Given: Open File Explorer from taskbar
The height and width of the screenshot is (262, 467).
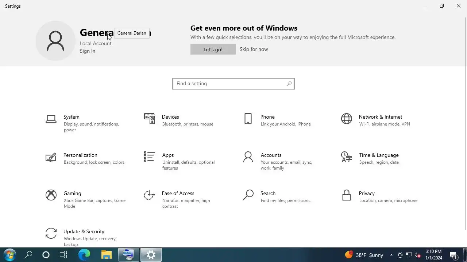Looking at the screenshot, I should tap(107, 255).
